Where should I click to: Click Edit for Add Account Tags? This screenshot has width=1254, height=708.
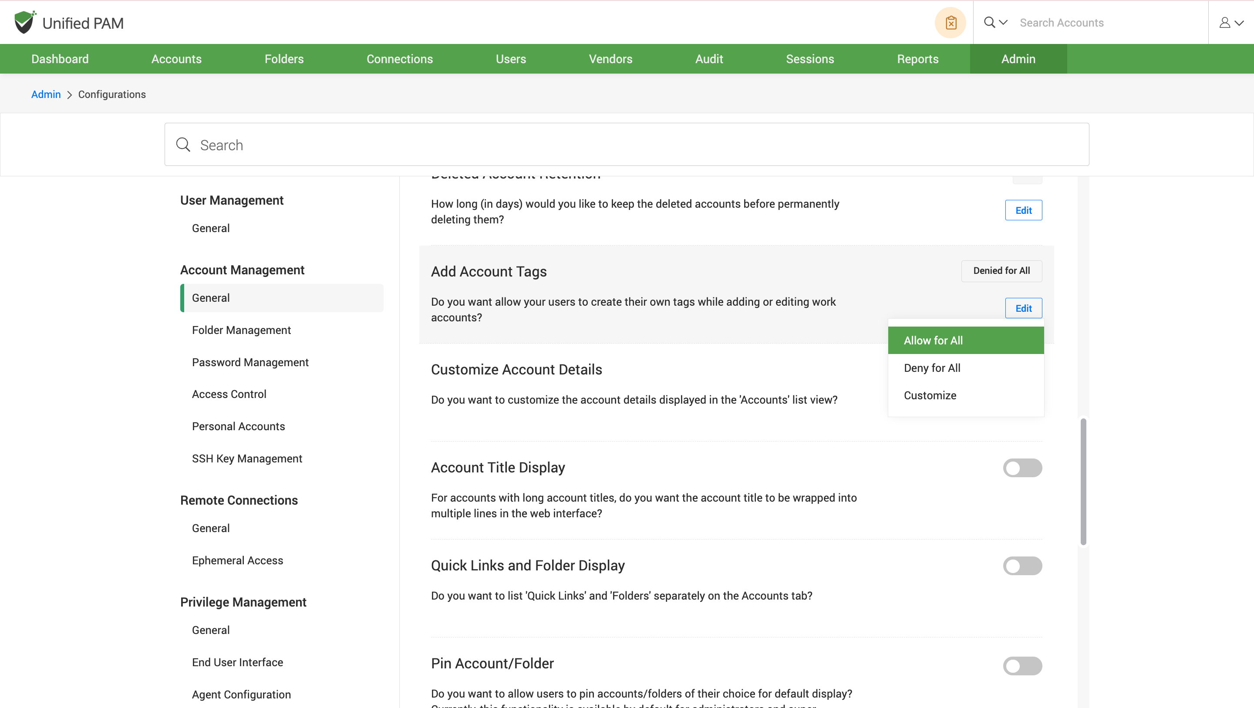[1023, 308]
